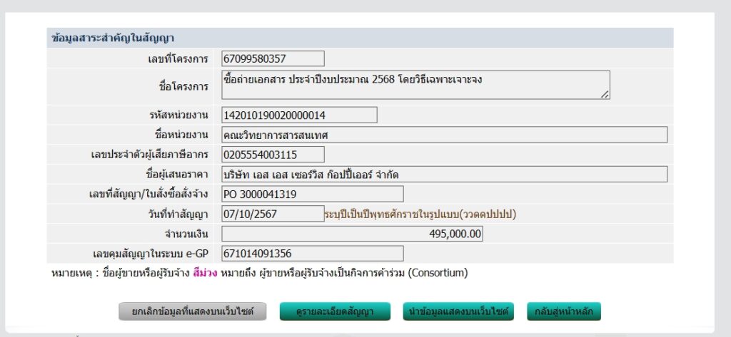Focus the e-GP control number field 671014091356
The height and width of the screenshot is (337, 731).
coord(312,254)
